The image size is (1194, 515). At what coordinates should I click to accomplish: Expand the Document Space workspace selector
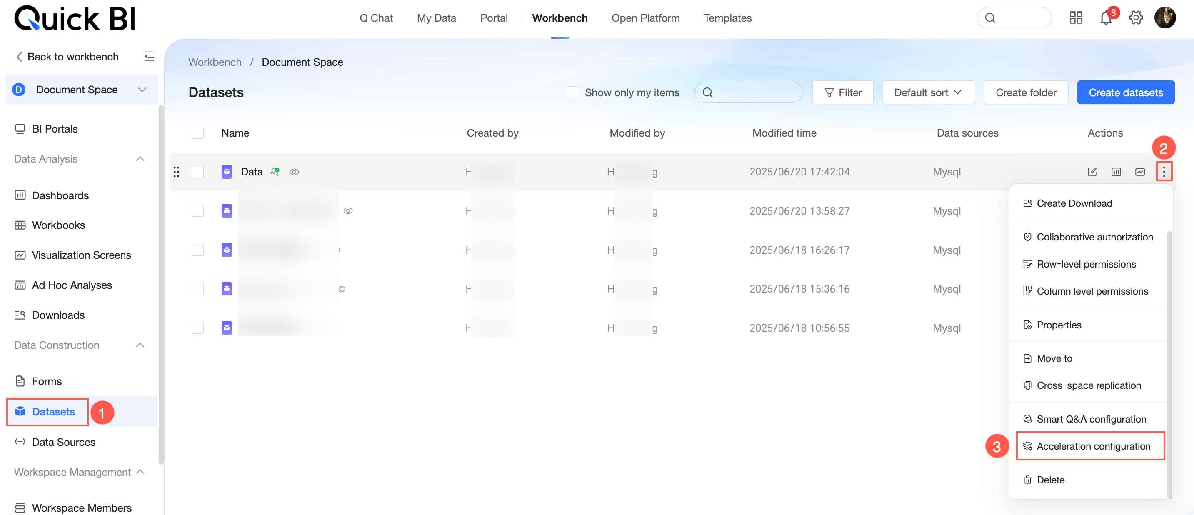click(x=82, y=90)
